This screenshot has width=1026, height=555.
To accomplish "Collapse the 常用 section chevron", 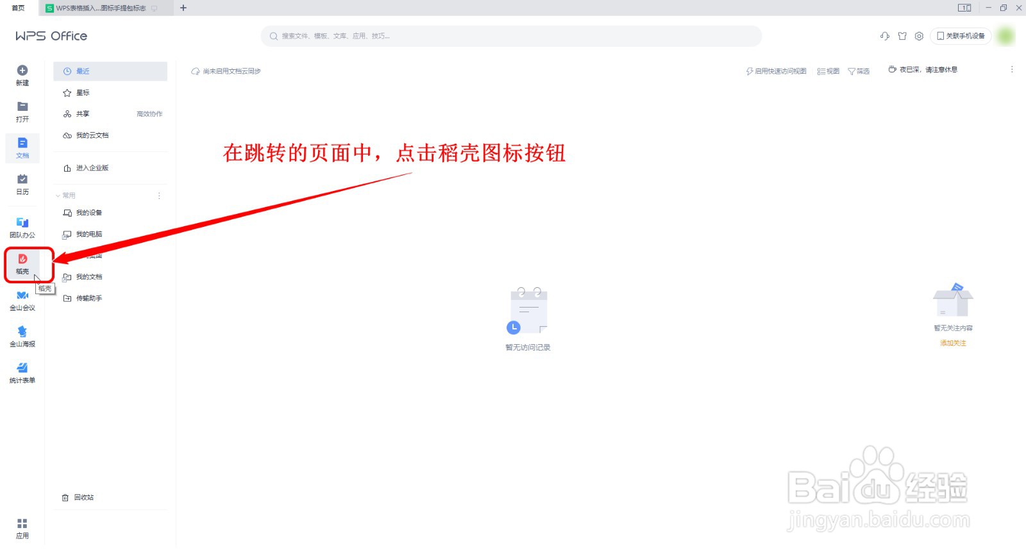I will (x=58, y=196).
